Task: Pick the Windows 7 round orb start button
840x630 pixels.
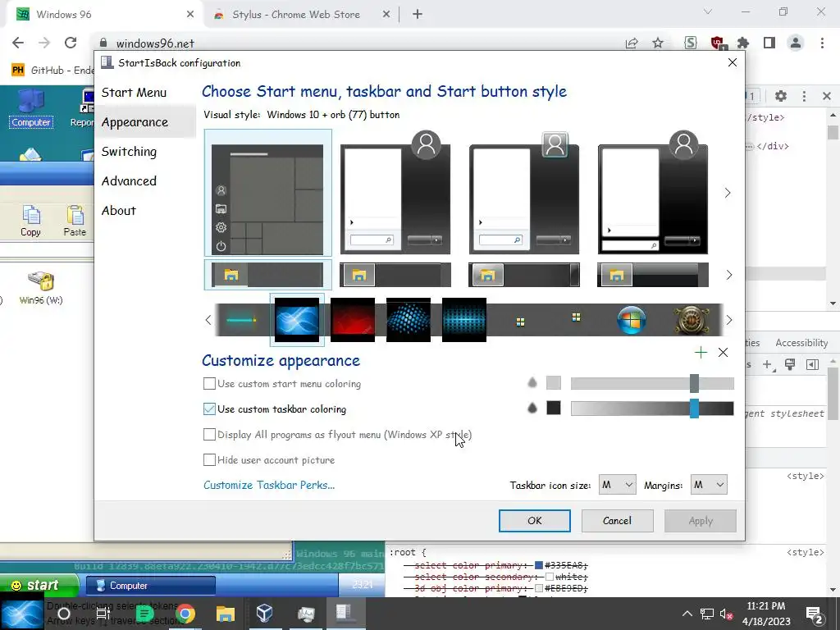Action: click(631, 320)
